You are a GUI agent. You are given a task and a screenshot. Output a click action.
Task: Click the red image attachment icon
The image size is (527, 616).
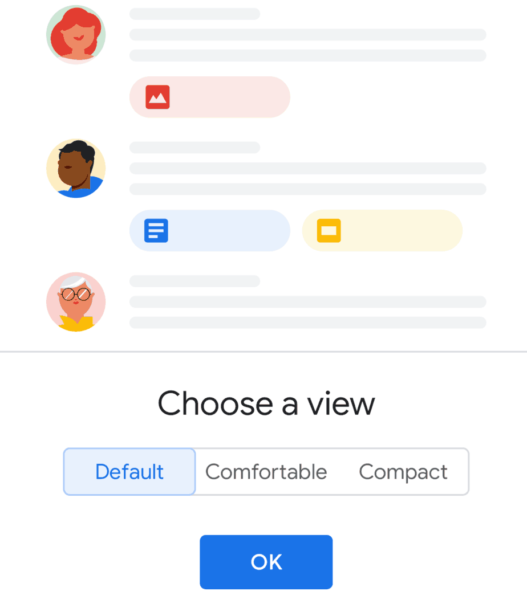157,97
